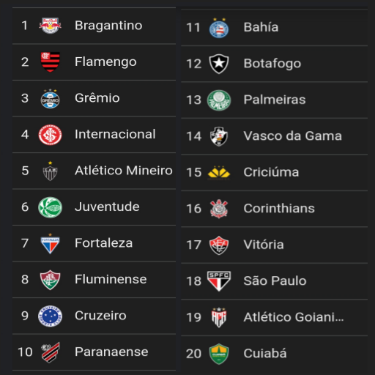Select the Palmeiras green badge
Screen dimensions: 375x375
[x=219, y=100]
